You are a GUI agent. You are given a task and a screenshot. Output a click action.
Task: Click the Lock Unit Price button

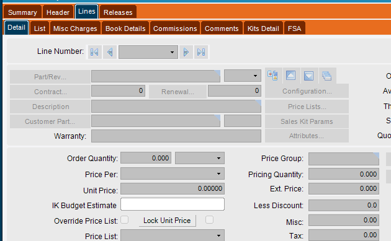(167, 221)
